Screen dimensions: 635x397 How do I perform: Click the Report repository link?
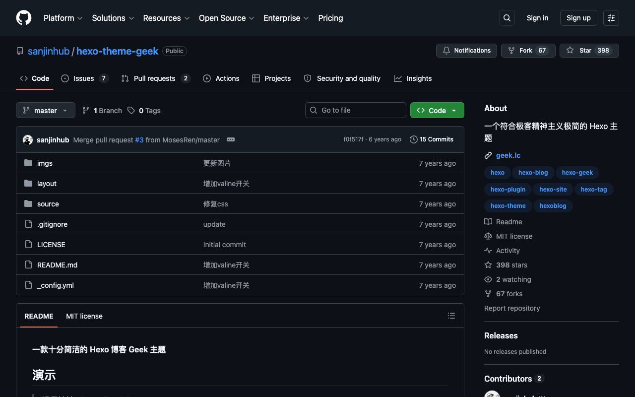click(x=512, y=308)
